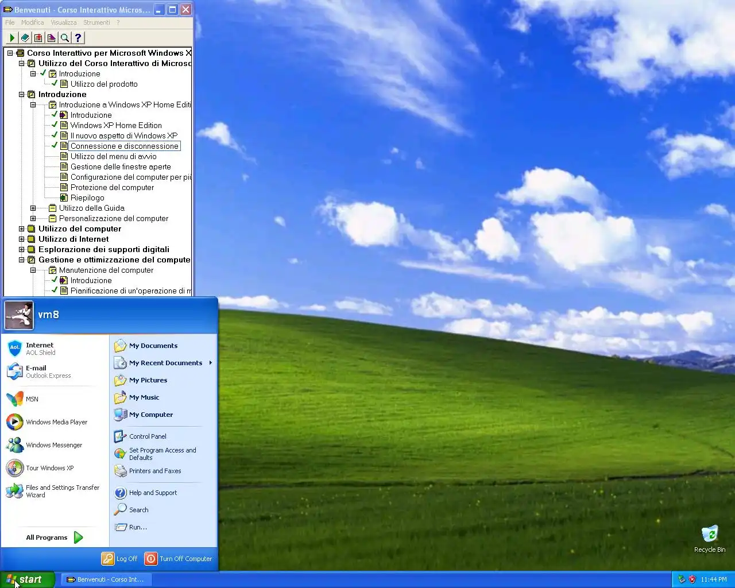735x588 pixels.
Task: Click the purple page toolbar icon
Action: coord(51,38)
